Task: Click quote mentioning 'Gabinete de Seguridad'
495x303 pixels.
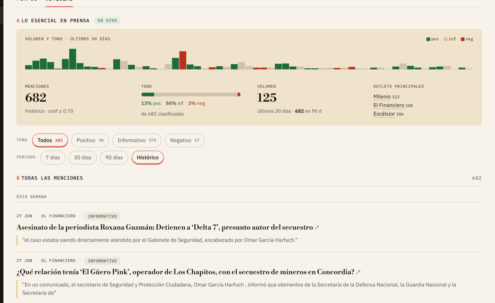Action: [160, 240]
